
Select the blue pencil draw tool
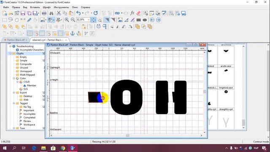(29, 20)
